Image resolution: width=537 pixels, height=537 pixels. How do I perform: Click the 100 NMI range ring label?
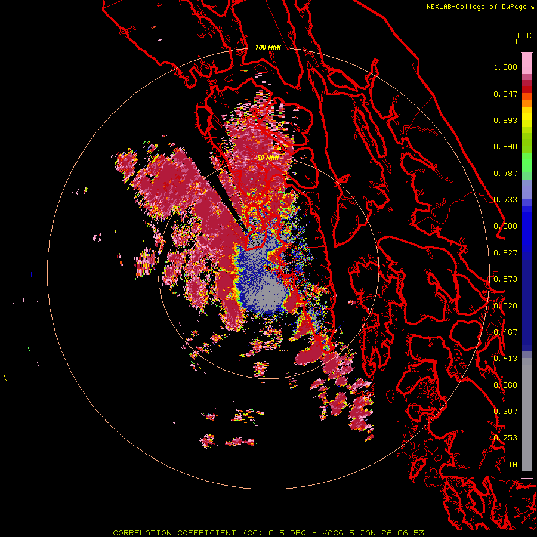[x=268, y=47]
